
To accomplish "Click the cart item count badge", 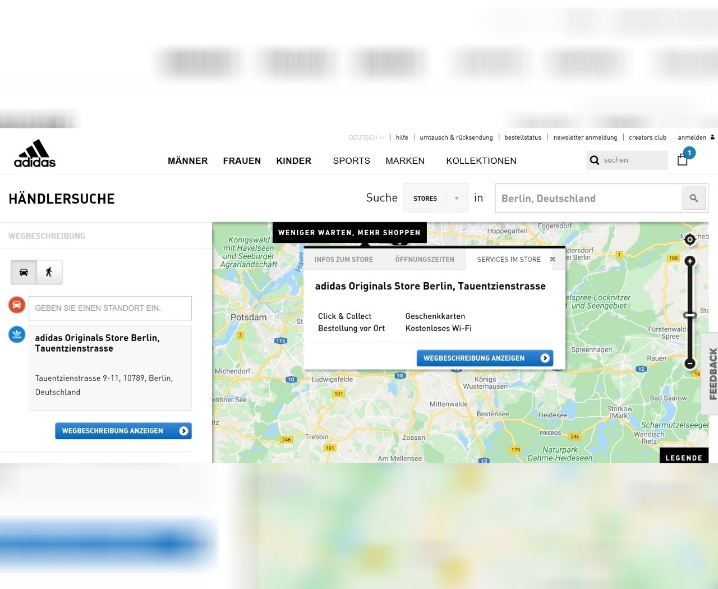I will point(689,153).
